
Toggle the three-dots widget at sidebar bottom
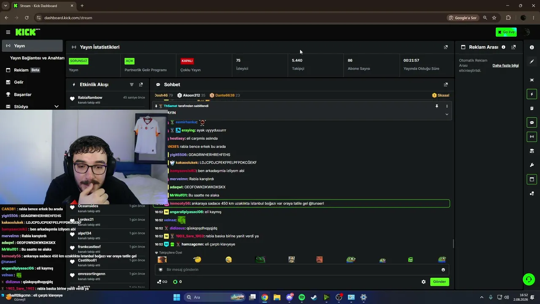click(532, 193)
